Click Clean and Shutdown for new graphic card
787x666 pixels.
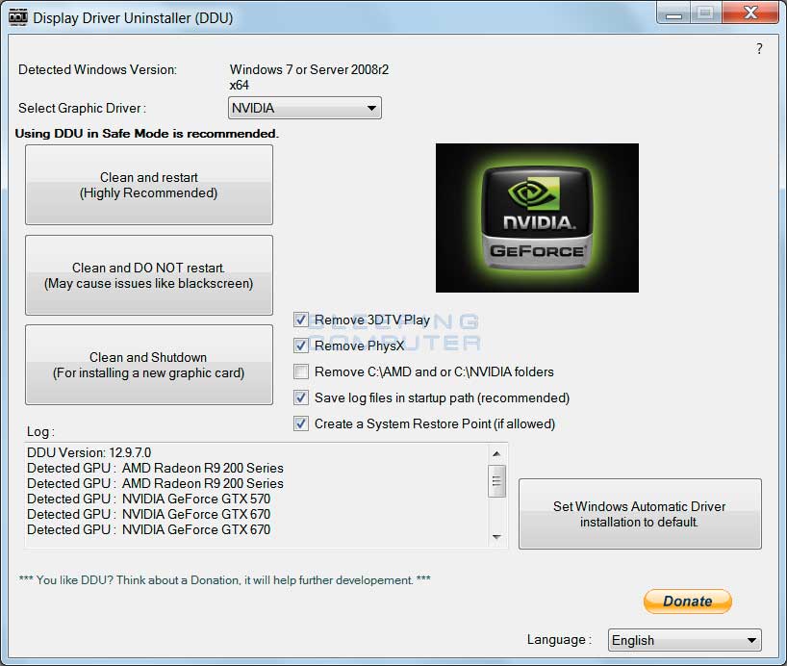click(148, 364)
